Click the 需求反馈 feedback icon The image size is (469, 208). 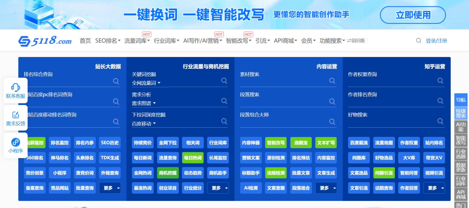(x=16, y=117)
